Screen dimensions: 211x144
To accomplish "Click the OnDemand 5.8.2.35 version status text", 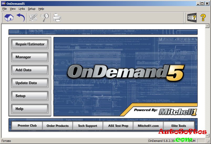I will pyautogui.click(x=161, y=141).
